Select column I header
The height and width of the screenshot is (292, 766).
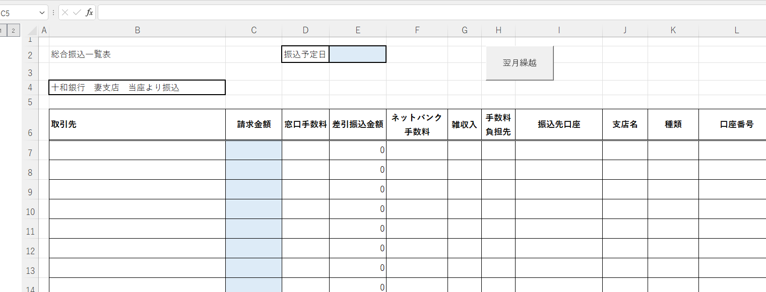pos(558,30)
